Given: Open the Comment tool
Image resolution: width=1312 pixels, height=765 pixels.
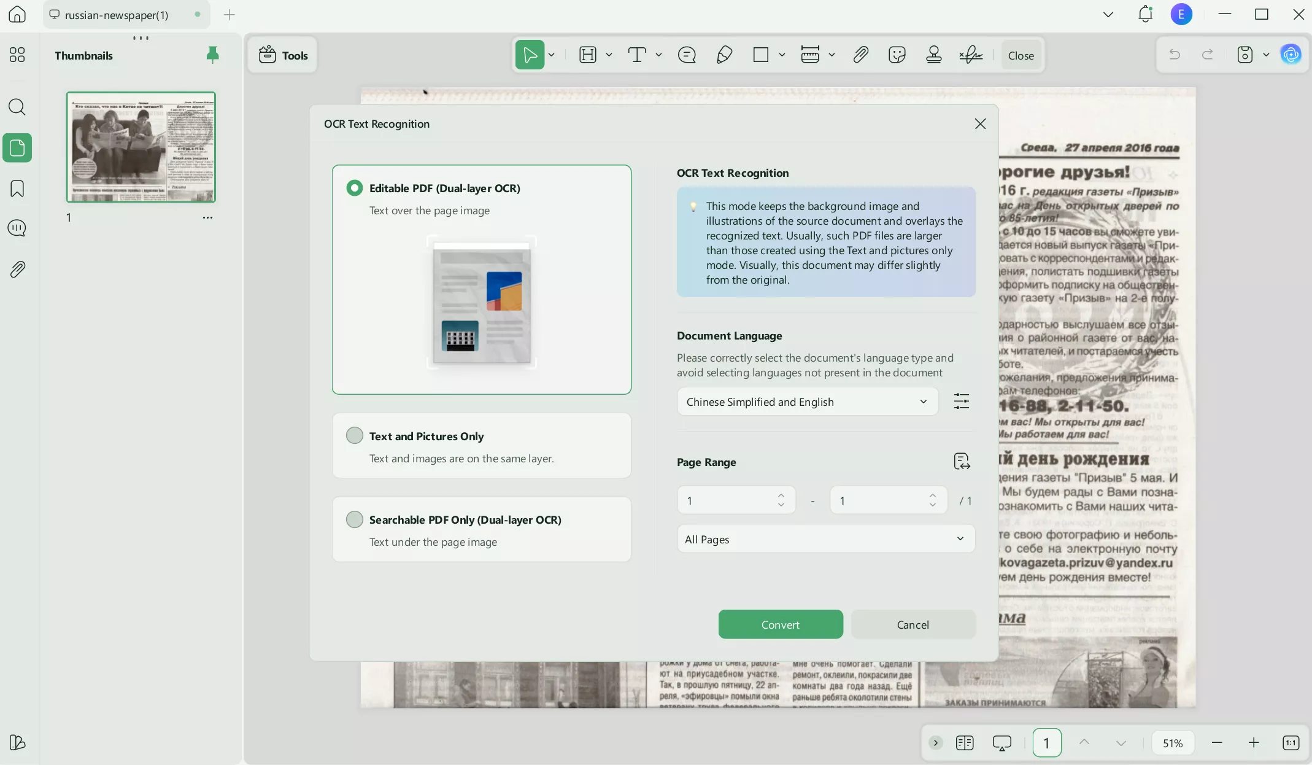Looking at the screenshot, I should coord(687,55).
